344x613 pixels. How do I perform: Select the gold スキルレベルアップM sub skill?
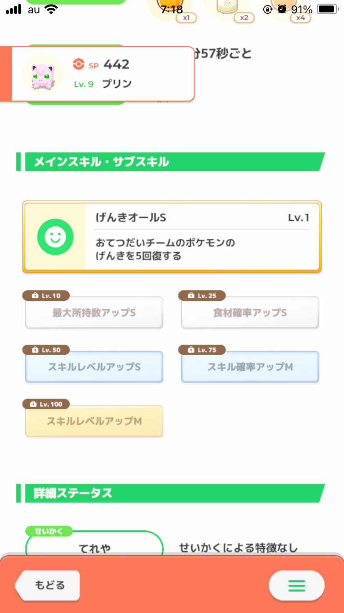94,421
